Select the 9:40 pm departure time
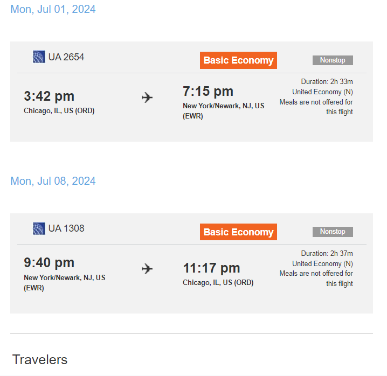The width and height of the screenshot is (387, 376). coord(49,263)
